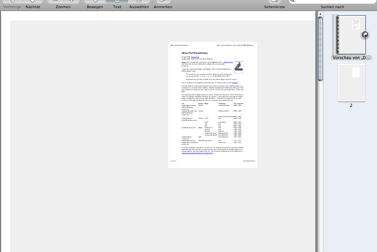Follow the 'JBoss at Work' link
Screen dimensions: 377x252
(228, 62)
